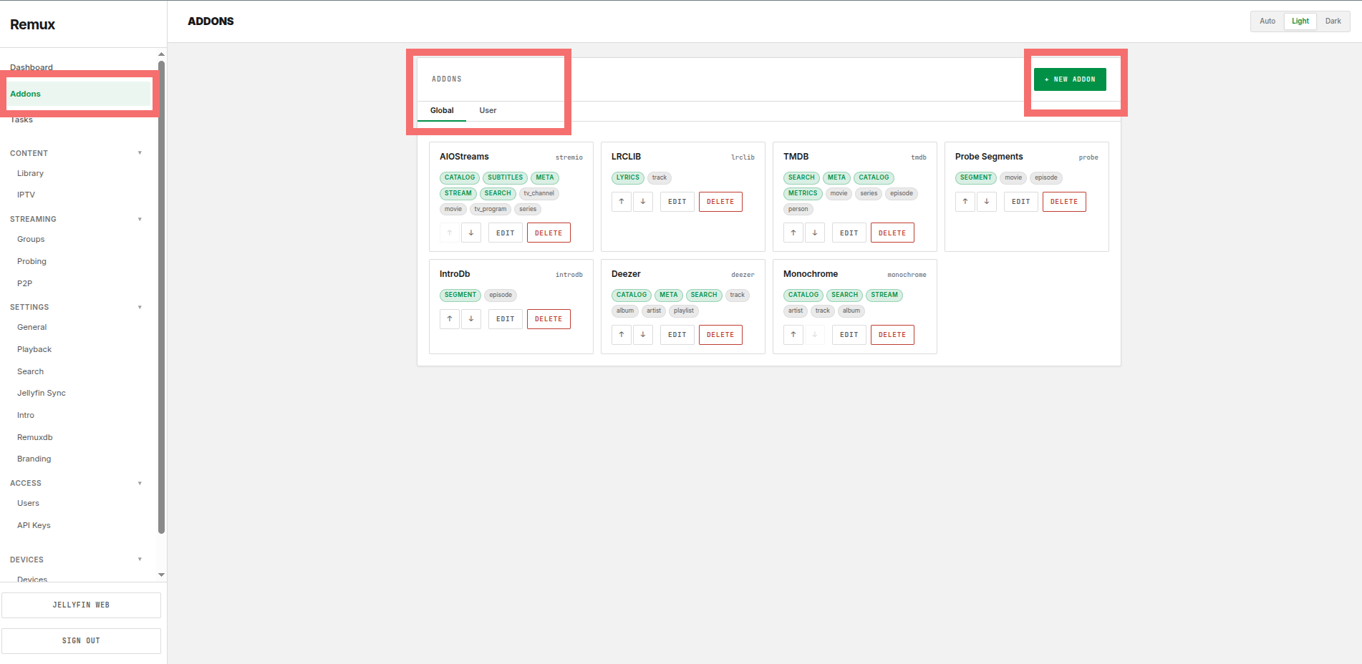Click the New Addon button

[1070, 79]
